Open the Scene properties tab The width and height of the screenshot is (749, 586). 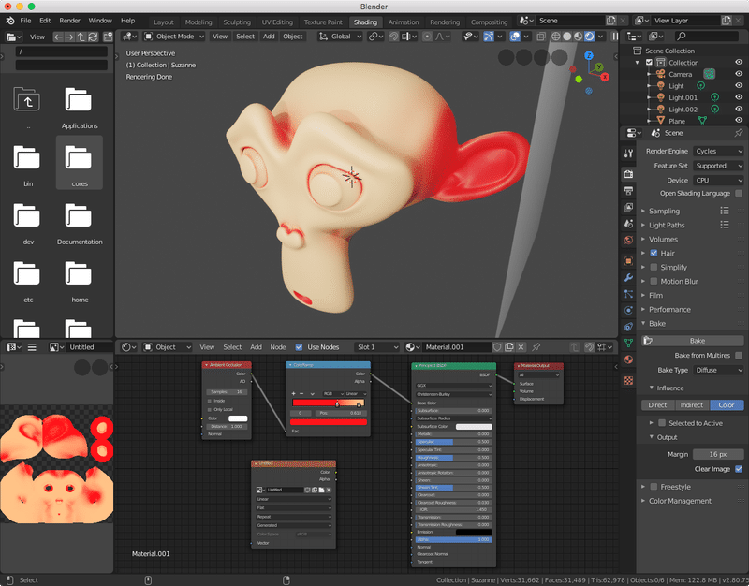tap(628, 224)
